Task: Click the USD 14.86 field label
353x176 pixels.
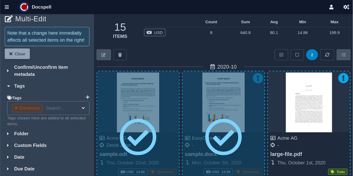Action: (x=133, y=172)
